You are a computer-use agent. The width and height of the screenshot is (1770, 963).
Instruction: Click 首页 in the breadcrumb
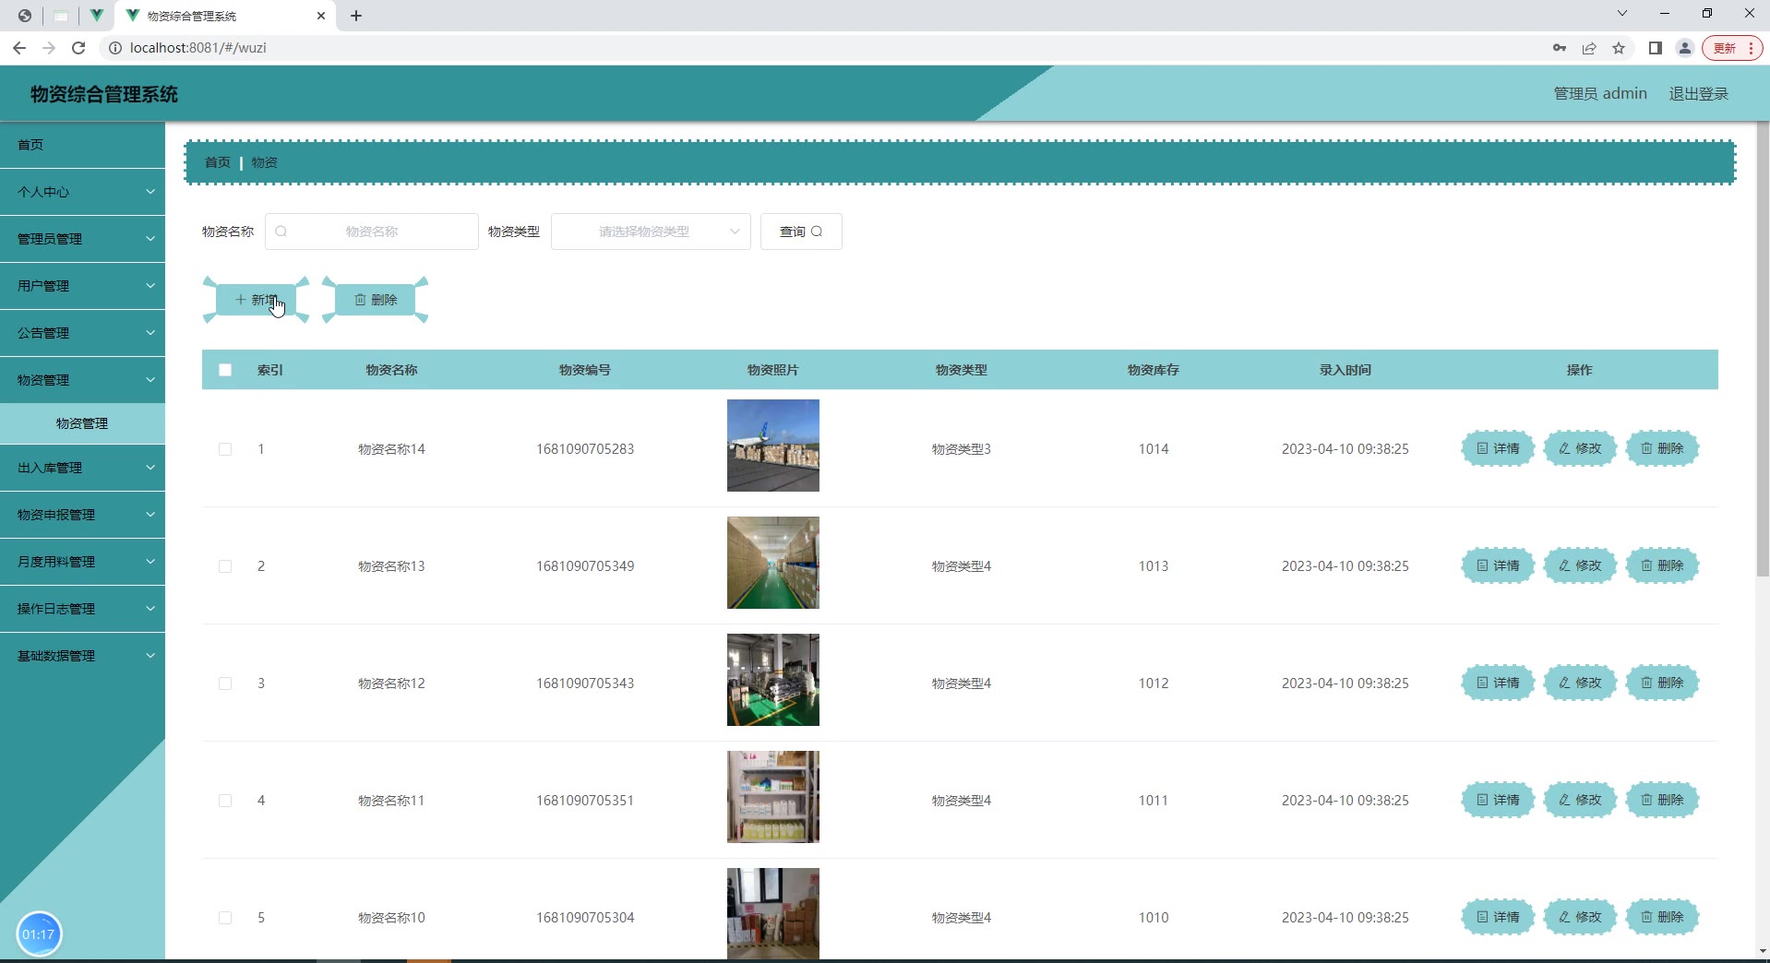pos(218,162)
